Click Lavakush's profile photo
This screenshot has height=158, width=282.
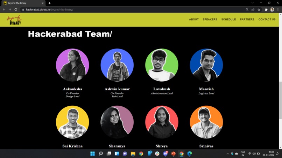162,65
